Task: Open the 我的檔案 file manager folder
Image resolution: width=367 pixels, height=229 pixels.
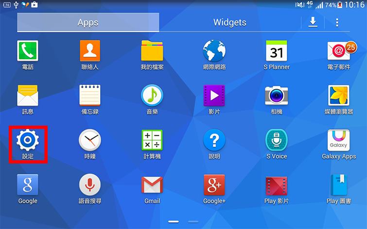Action: [x=152, y=50]
